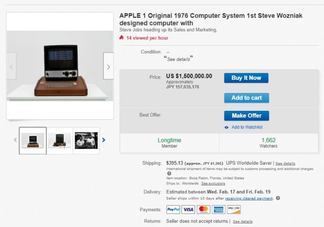This screenshot has height=227, width=324.
Task: Select the first Apple 1 thumbnail
Action: click(33, 140)
